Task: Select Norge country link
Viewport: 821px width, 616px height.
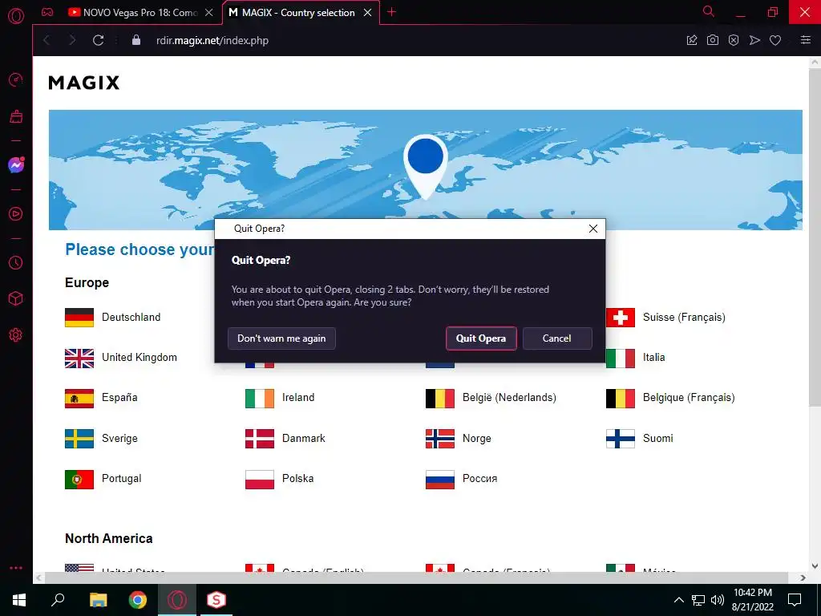Action: click(476, 439)
